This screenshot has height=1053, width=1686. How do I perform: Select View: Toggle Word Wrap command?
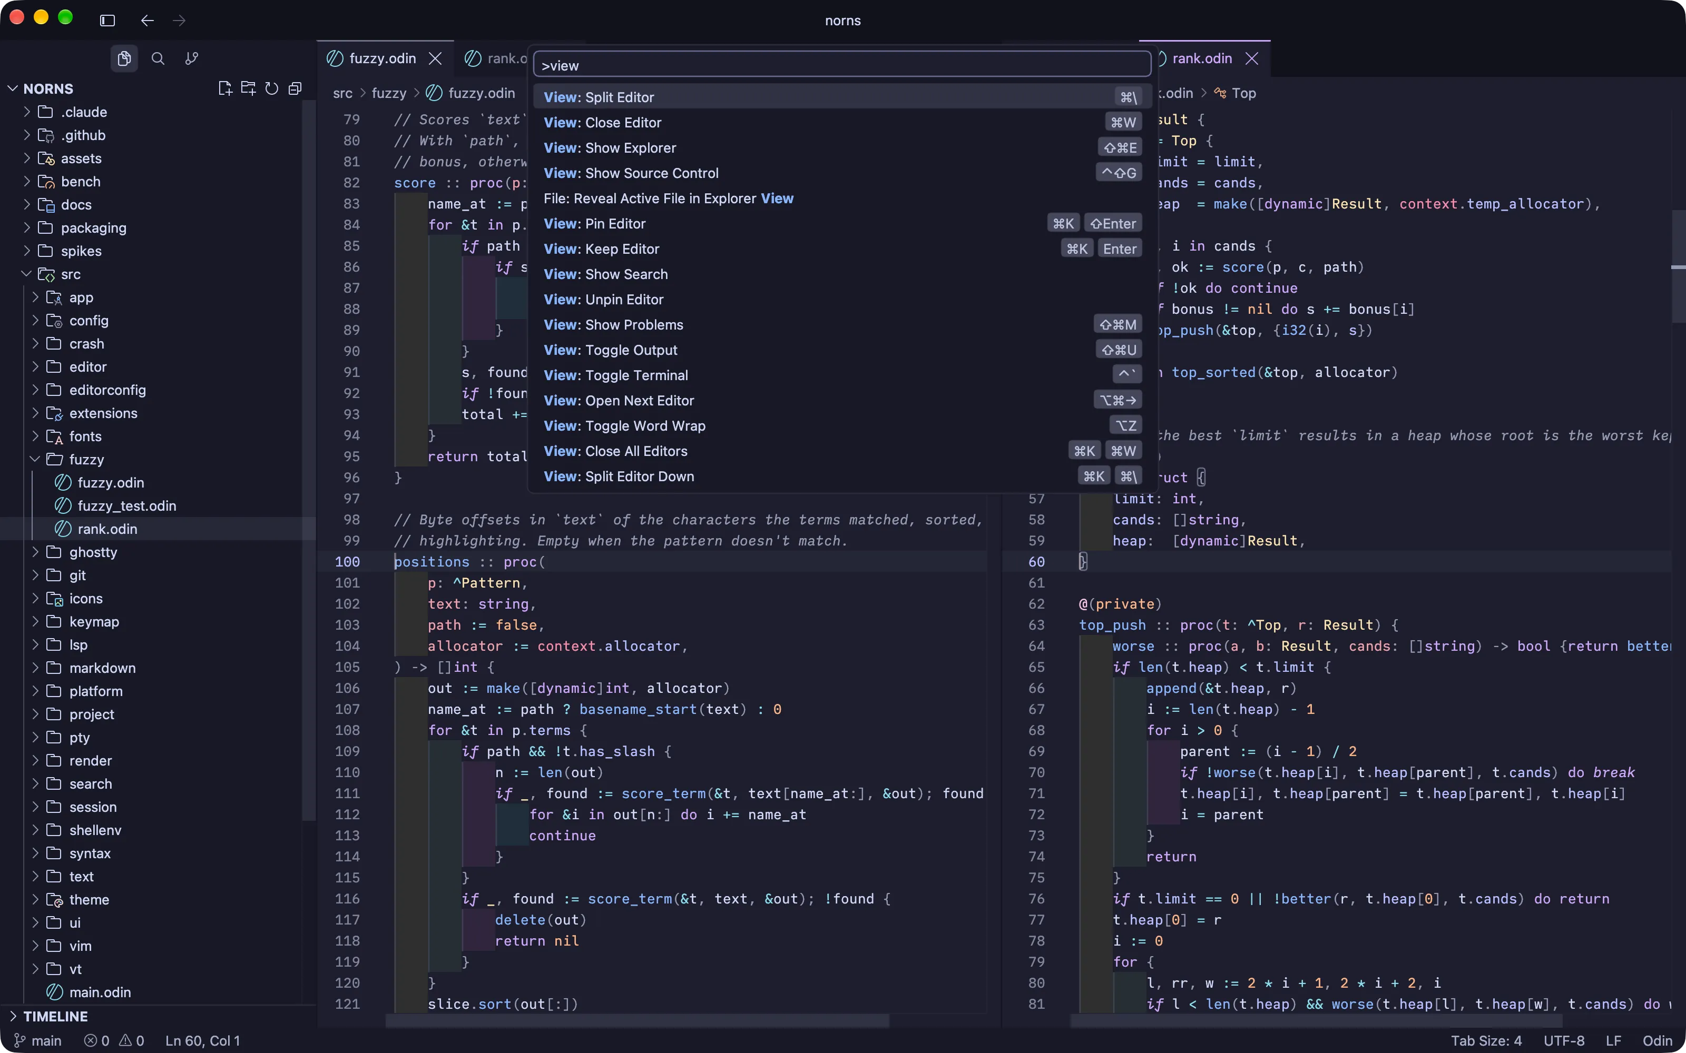[841, 425]
